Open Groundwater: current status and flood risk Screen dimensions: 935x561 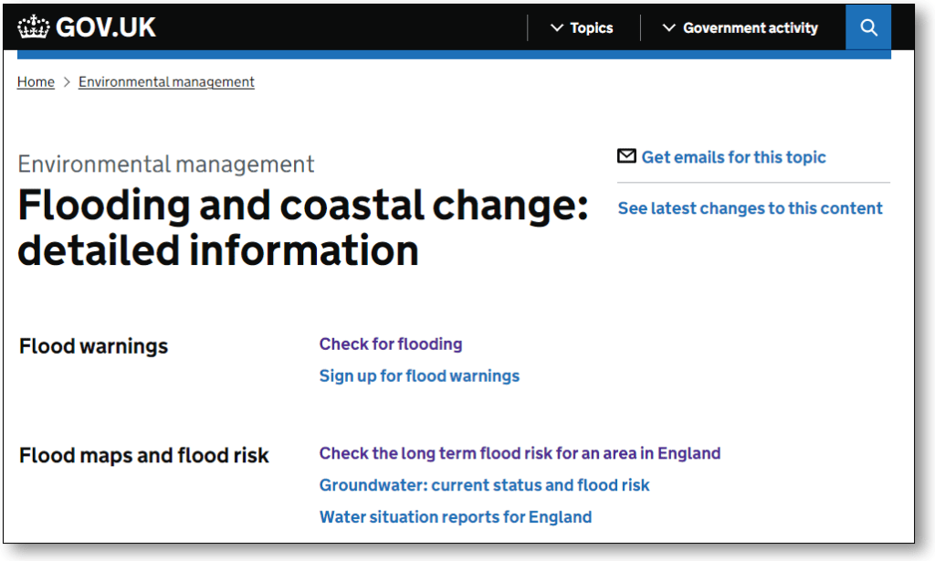(x=484, y=485)
